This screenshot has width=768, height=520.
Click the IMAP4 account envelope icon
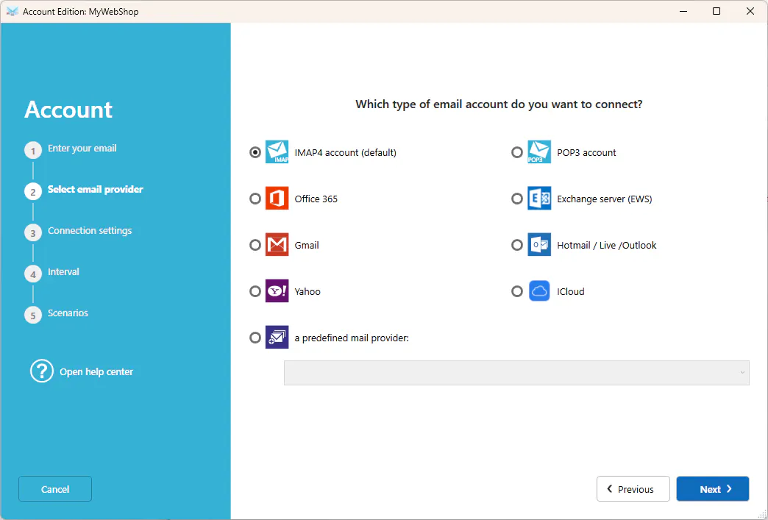pyautogui.click(x=277, y=152)
